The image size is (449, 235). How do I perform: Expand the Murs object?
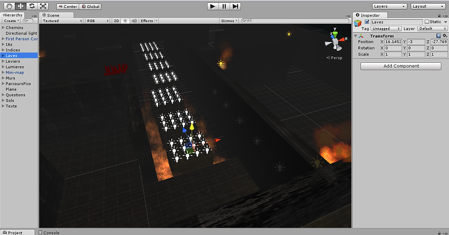(x=3, y=78)
